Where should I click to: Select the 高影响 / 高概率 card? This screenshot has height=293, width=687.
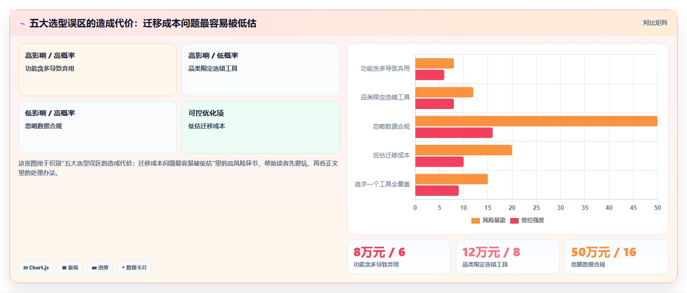click(x=97, y=70)
